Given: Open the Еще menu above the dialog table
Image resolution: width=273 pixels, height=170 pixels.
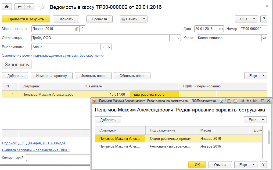Looking at the screenshot, I should (255, 120).
